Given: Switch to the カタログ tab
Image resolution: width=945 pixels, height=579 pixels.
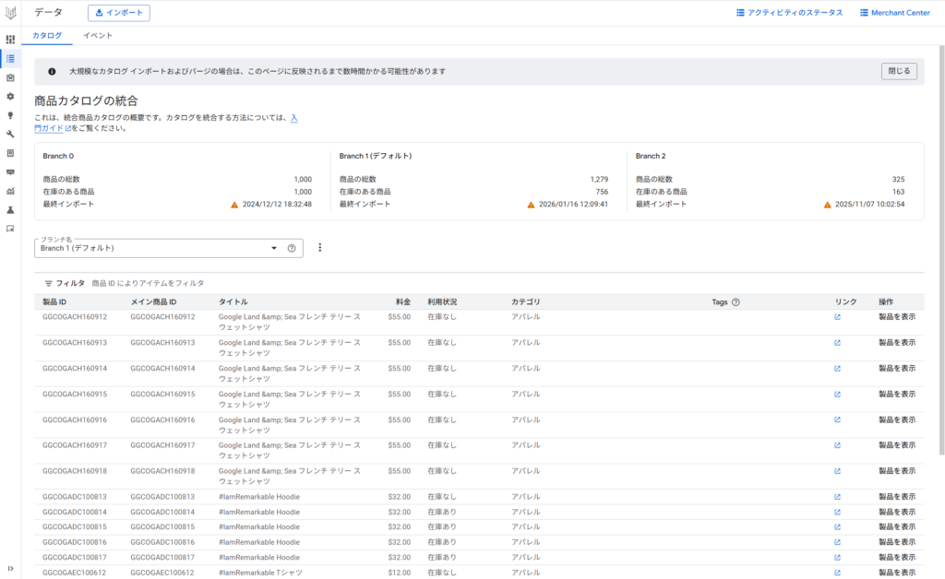Looking at the screenshot, I should (x=47, y=36).
